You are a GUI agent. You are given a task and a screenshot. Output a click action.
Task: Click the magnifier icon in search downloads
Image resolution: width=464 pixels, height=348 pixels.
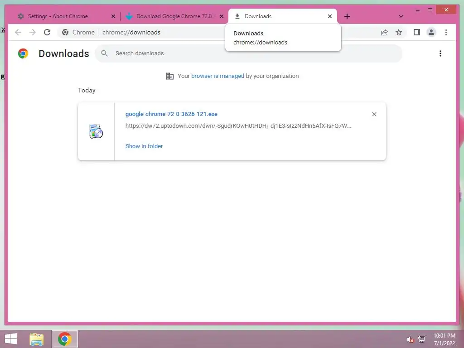104,53
